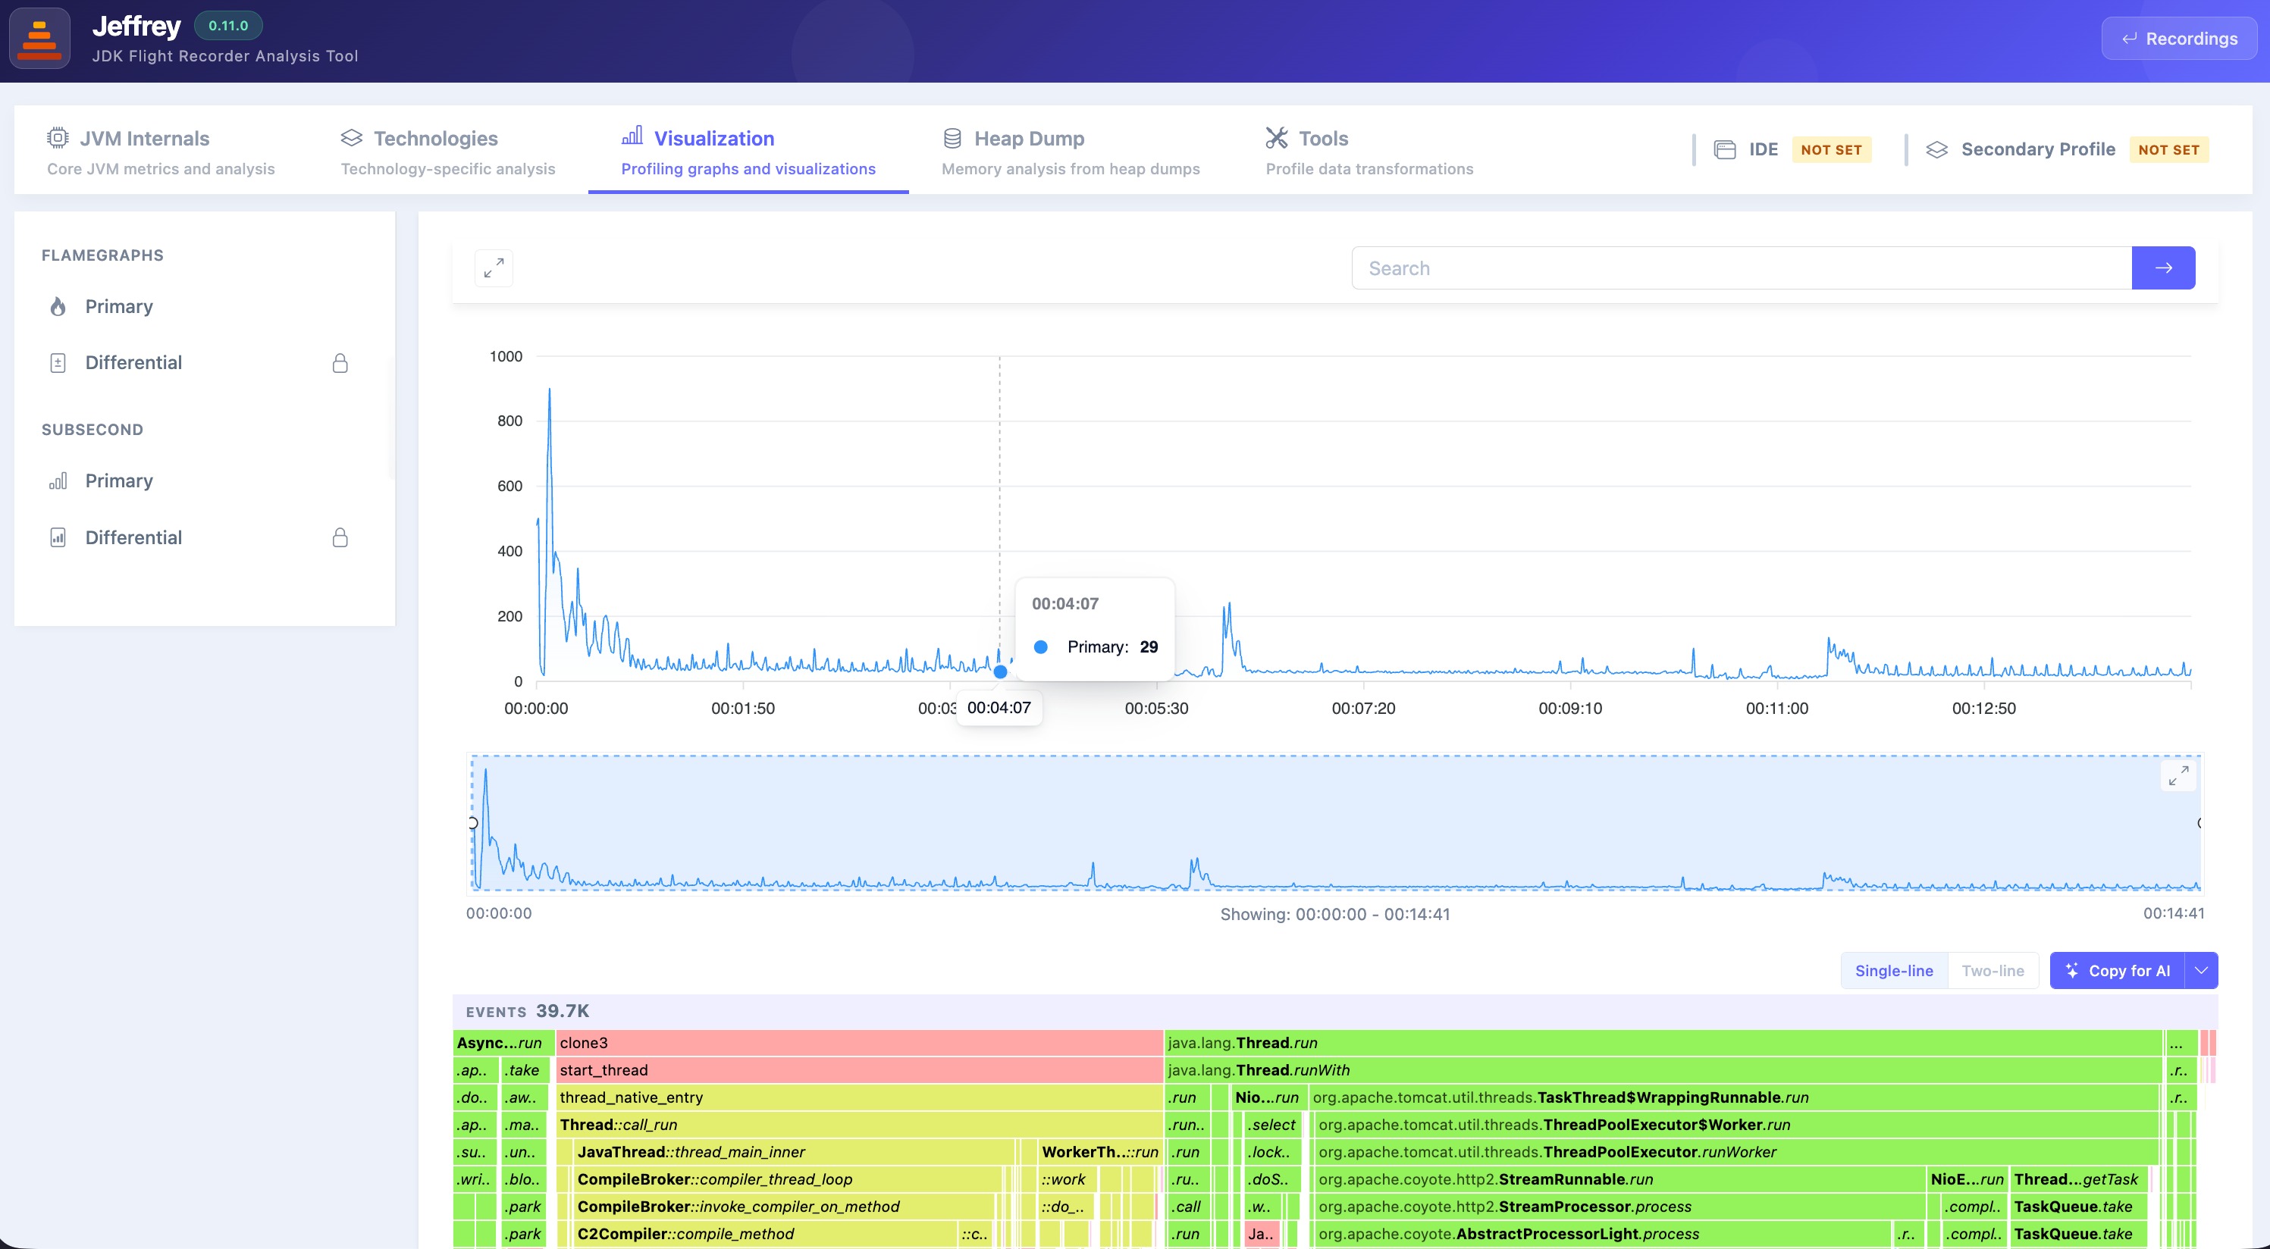Click the Differential flamegraph file icon
The image size is (2270, 1249).
click(x=58, y=363)
